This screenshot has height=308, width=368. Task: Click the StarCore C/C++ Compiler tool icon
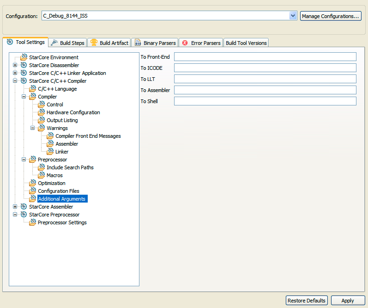tap(24, 81)
